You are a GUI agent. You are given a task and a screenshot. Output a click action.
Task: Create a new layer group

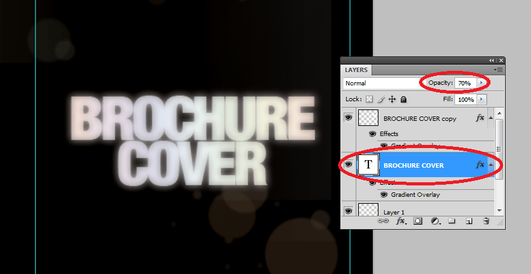tap(452, 221)
